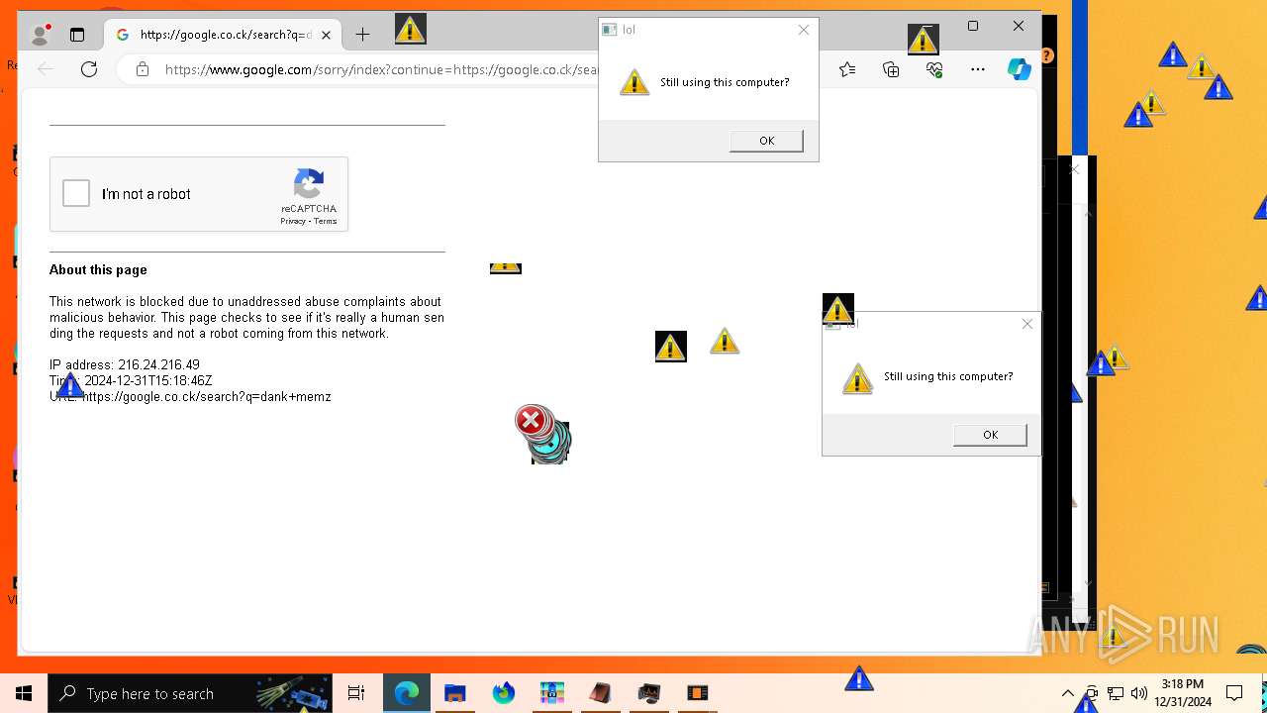Click the reCAPTCHA logo
This screenshot has height=713, width=1267.
pos(309,184)
